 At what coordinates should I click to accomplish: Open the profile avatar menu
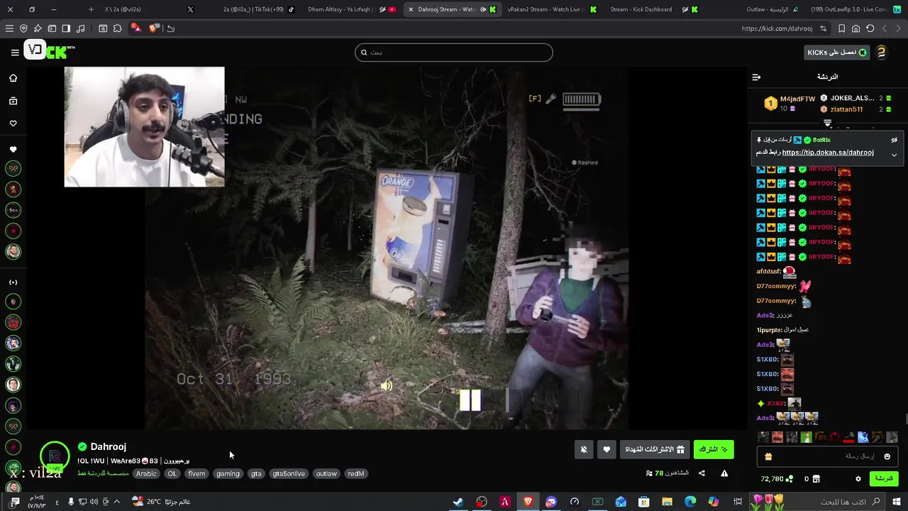881,52
